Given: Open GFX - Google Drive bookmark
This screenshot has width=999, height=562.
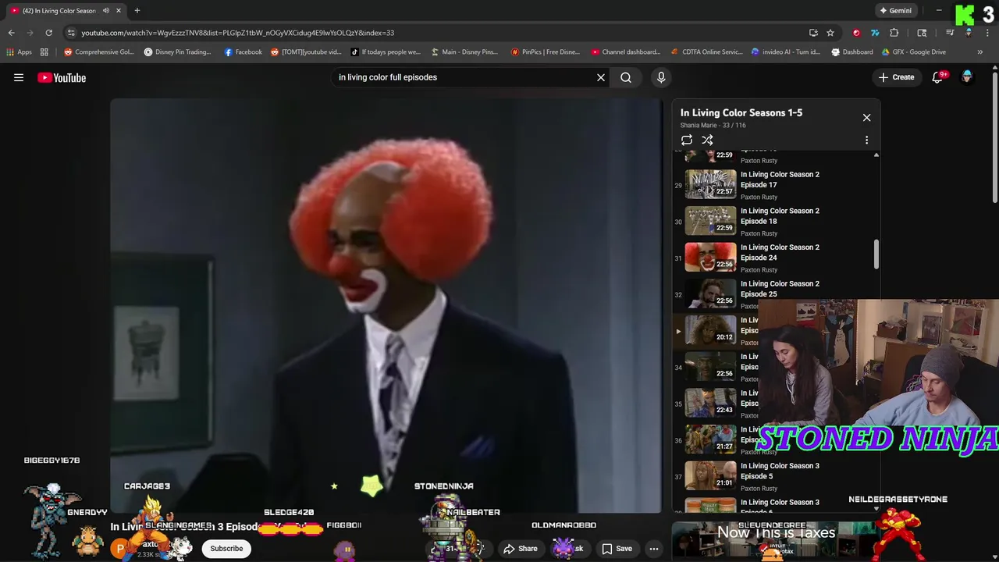Looking at the screenshot, I should [913, 52].
